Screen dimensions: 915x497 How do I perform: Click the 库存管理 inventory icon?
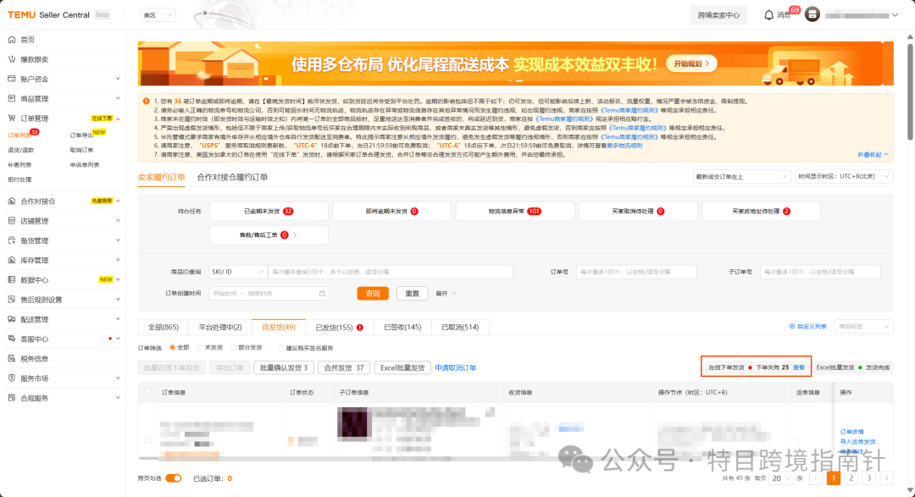click(x=12, y=260)
